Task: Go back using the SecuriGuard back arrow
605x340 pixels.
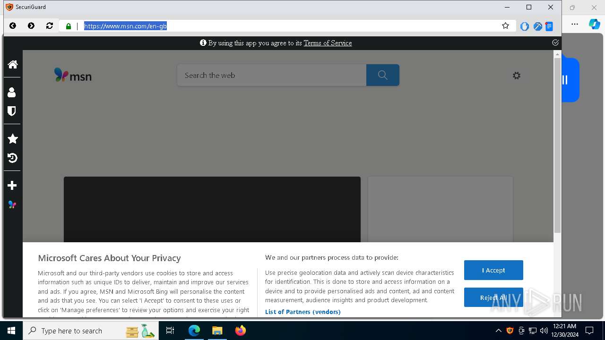Action: pos(13,26)
